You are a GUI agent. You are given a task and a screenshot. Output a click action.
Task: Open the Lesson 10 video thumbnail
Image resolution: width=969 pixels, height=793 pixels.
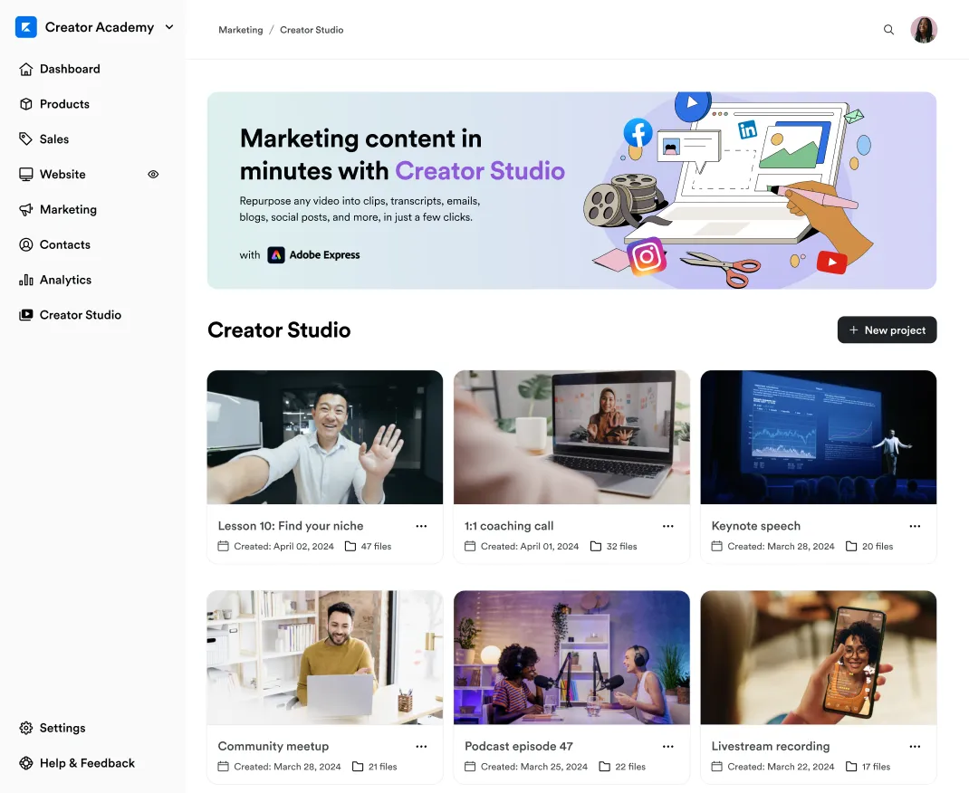325,437
